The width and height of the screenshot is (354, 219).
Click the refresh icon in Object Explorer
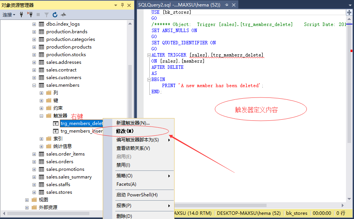coord(55,15)
